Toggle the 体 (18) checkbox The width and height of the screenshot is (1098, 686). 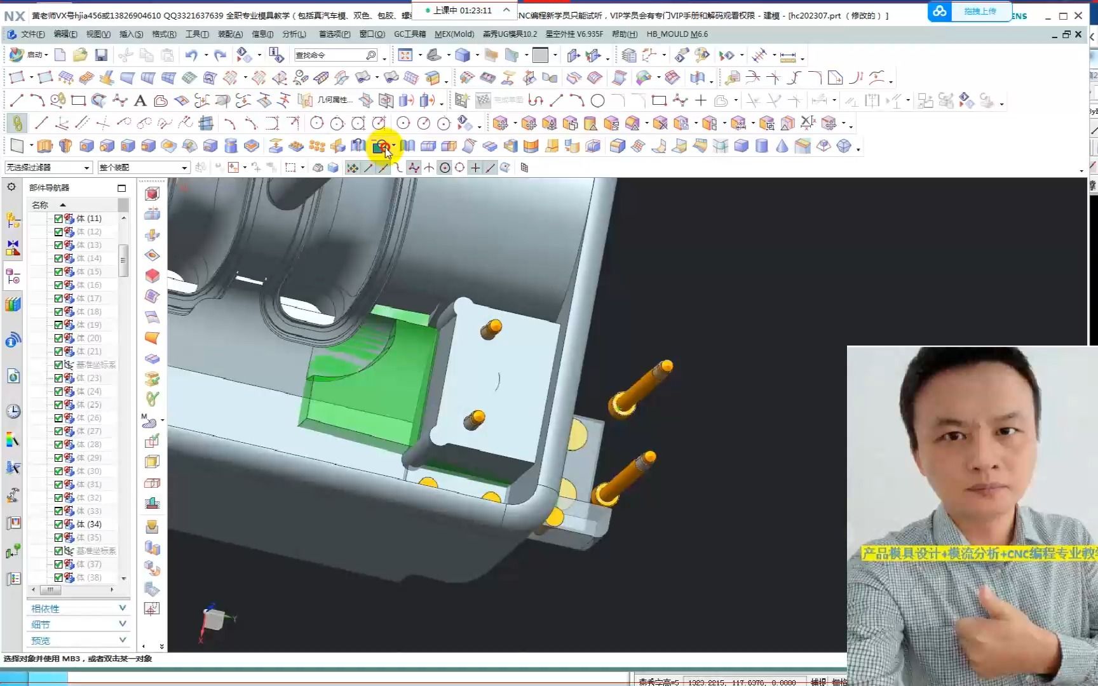click(x=58, y=312)
